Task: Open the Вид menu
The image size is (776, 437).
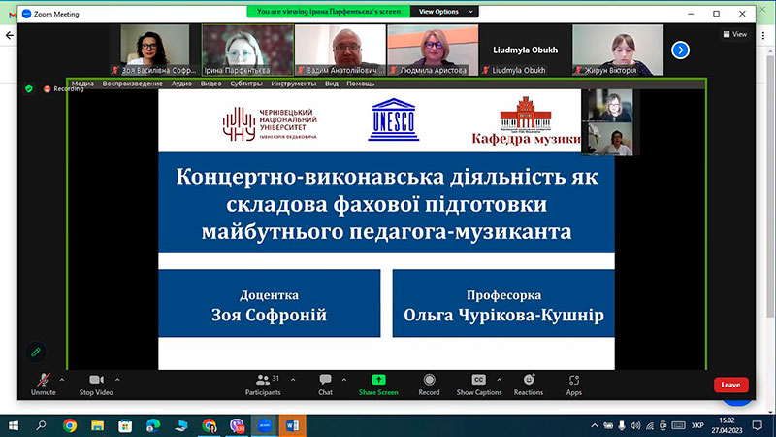Action: [332, 84]
